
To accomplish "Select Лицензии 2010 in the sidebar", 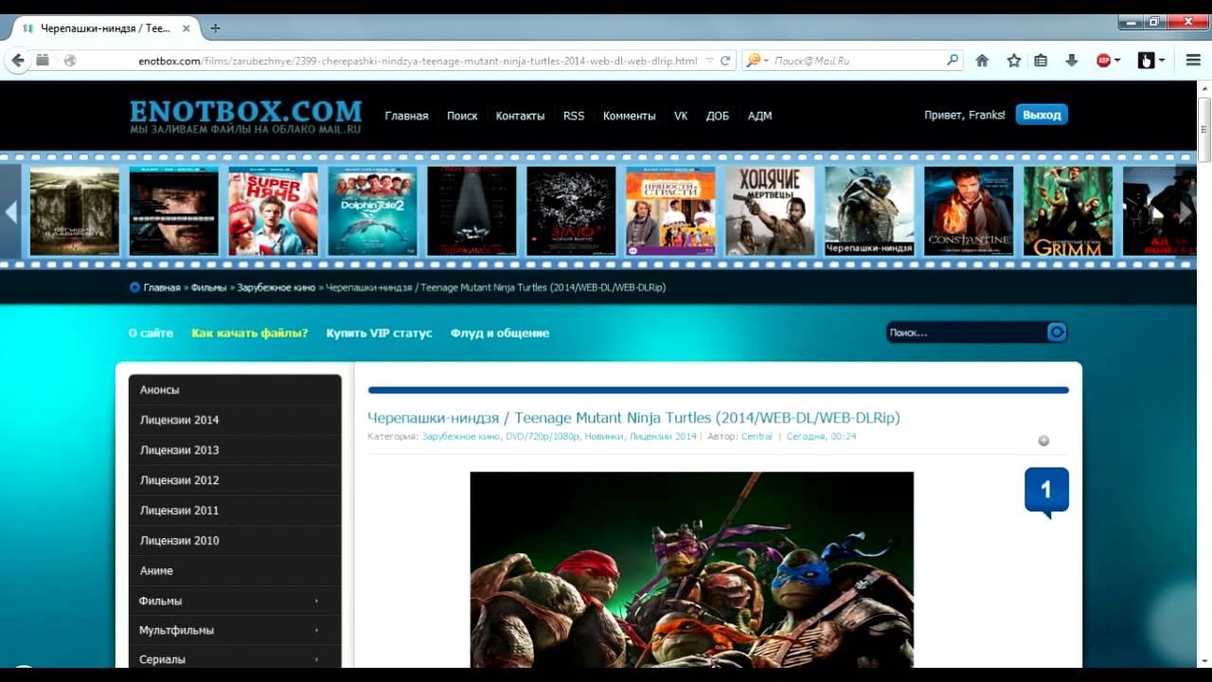I will click(x=235, y=541).
